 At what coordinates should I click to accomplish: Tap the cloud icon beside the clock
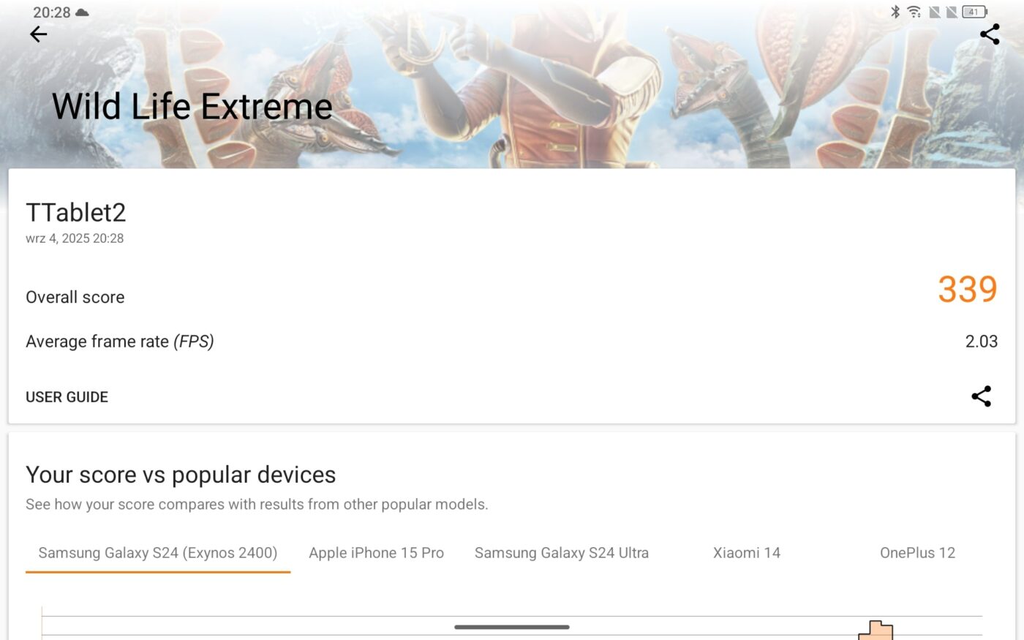coord(82,12)
